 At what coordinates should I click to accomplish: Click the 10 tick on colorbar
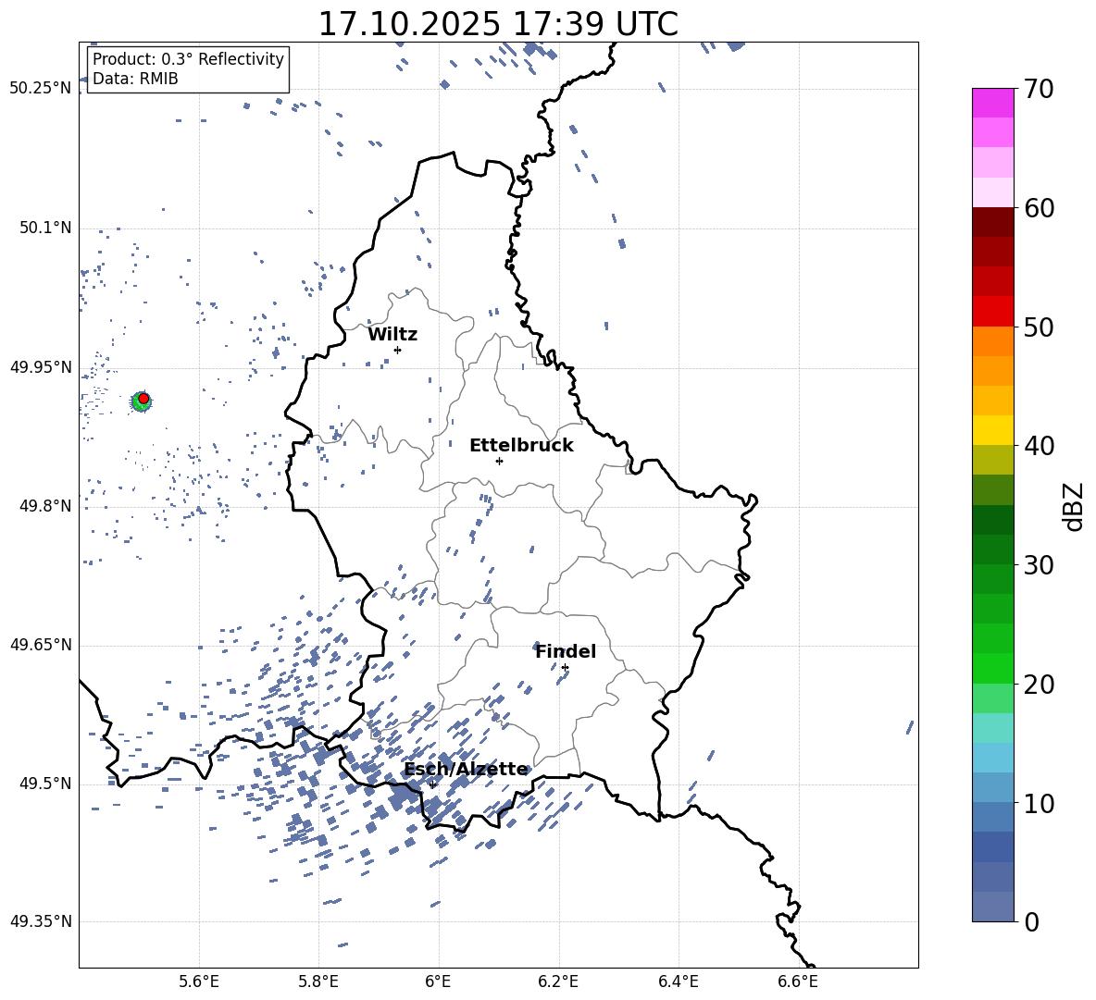coord(1039,803)
